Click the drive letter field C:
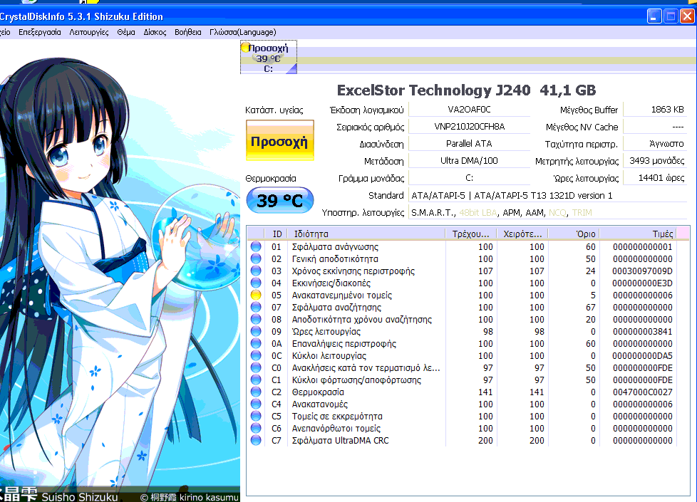Viewport: 697px width, 502px height. [469, 178]
